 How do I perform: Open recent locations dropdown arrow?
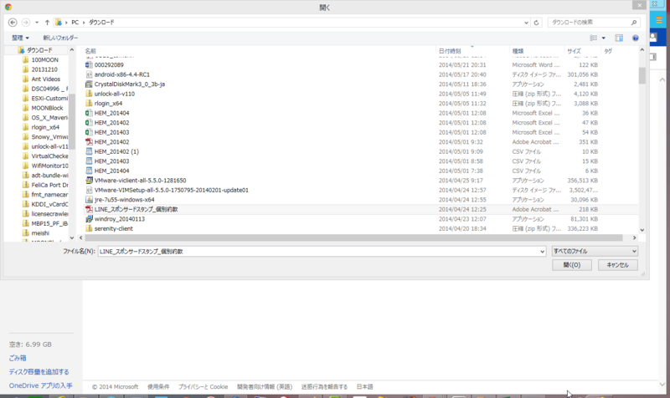coord(37,23)
